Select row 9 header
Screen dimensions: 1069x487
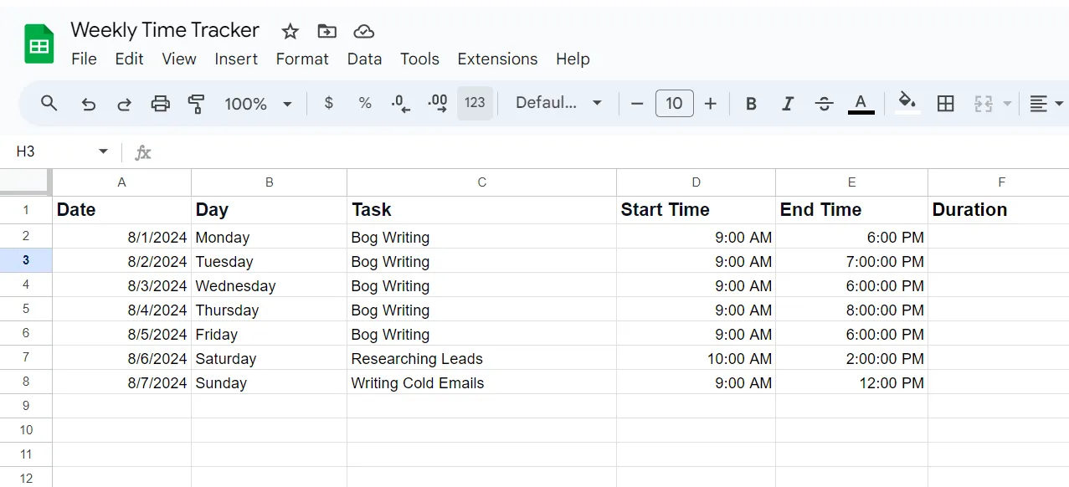click(x=26, y=406)
